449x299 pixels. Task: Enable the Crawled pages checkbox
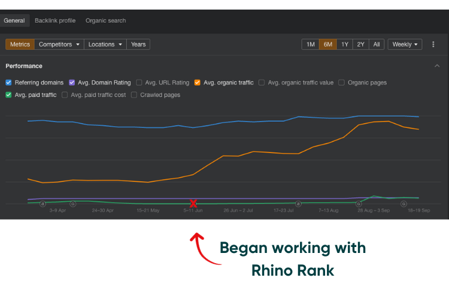[134, 94]
